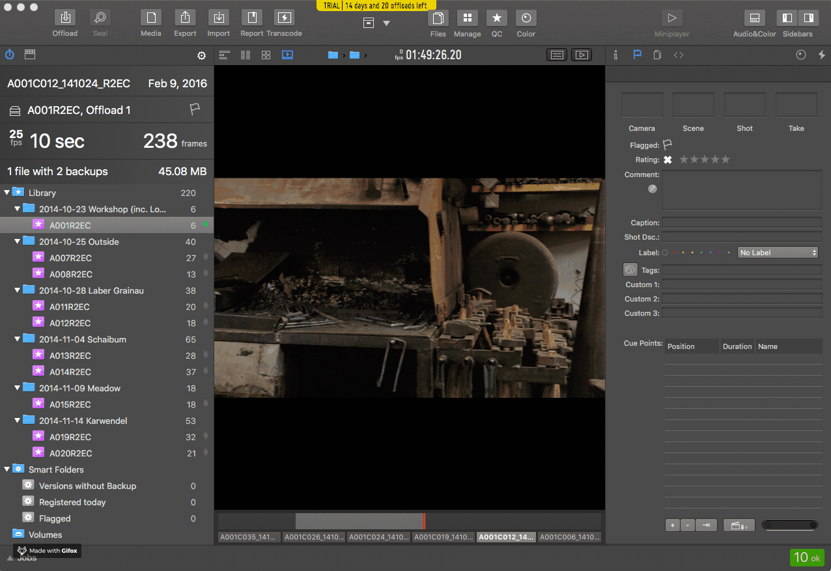
Task: Click the Seal toolbar icon
Action: coord(100,18)
